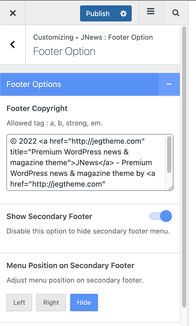Close the customizer with the X icon

[13, 13]
